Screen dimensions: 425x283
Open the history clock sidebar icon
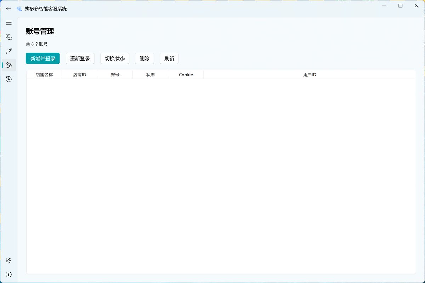coord(9,79)
